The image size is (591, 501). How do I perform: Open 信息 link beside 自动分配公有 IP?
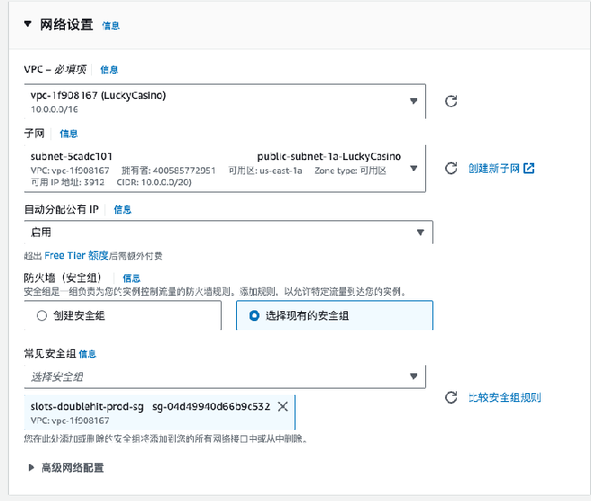pos(123,210)
